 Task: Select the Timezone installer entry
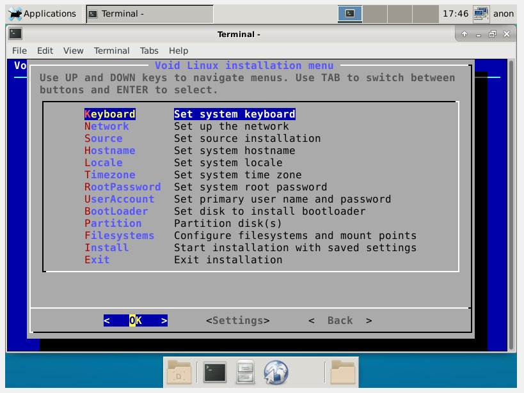click(x=110, y=174)
